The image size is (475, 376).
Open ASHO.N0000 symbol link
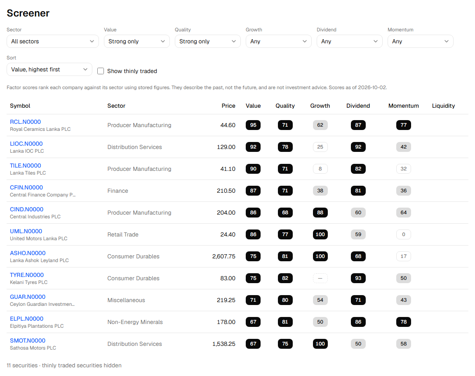(x=28, y=253)
